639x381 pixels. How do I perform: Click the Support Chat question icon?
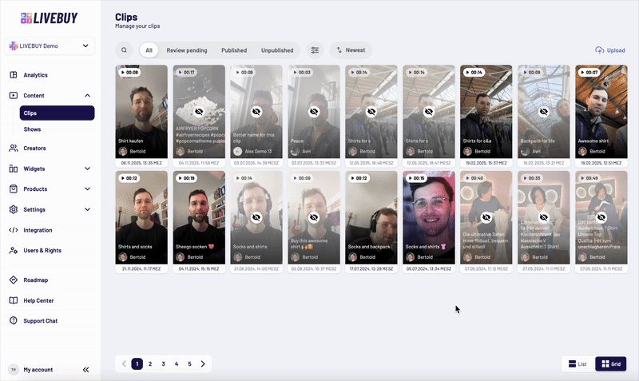tap(14, 320)
